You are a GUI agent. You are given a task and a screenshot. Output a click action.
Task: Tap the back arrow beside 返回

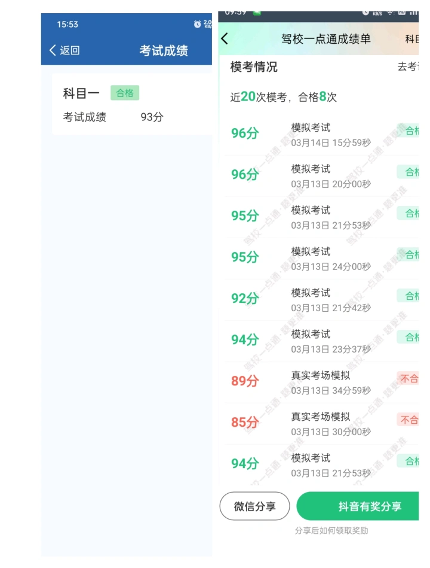click(53, 50)
